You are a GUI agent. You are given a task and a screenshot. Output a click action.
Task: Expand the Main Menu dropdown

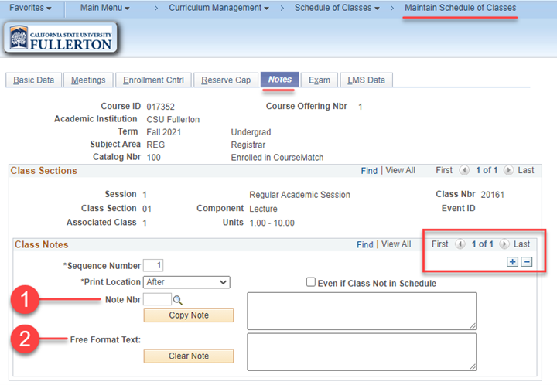tap(104, 8)
